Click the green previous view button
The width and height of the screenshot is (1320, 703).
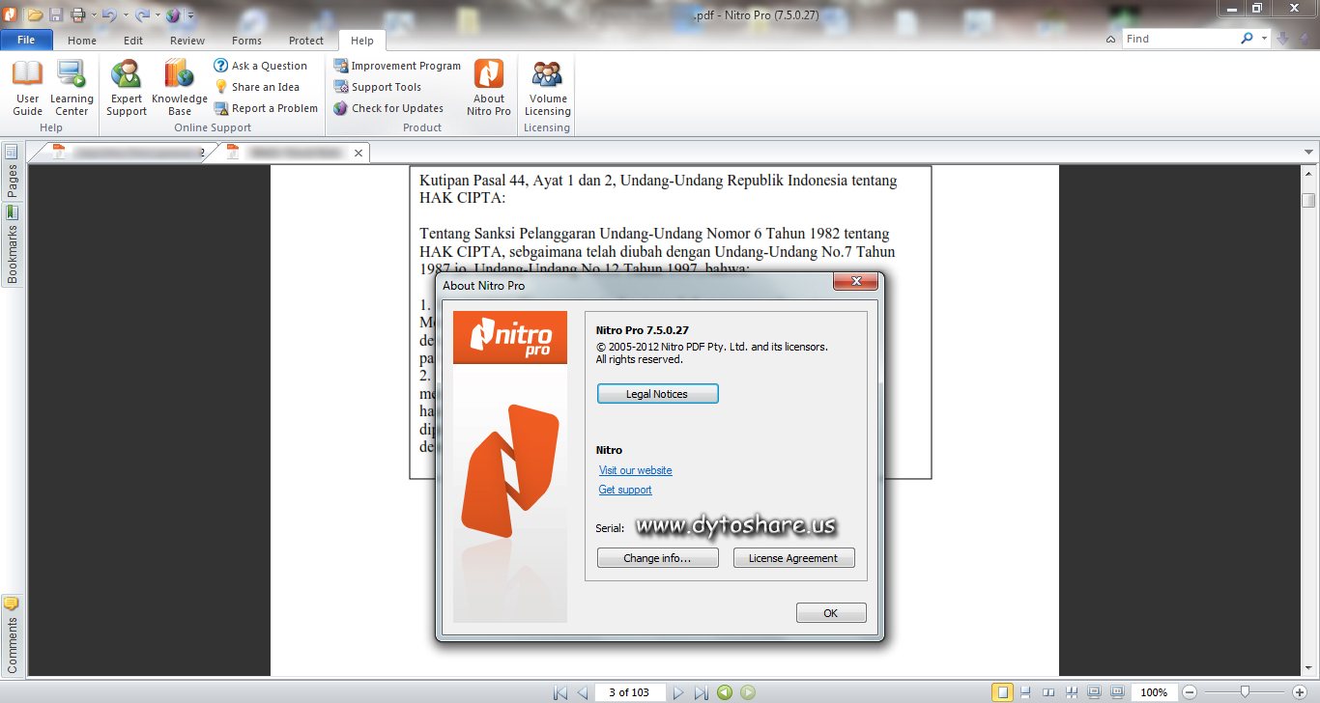(x=725, y=692)
